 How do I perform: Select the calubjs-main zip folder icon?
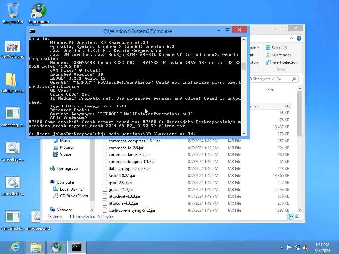click(13, 83)
